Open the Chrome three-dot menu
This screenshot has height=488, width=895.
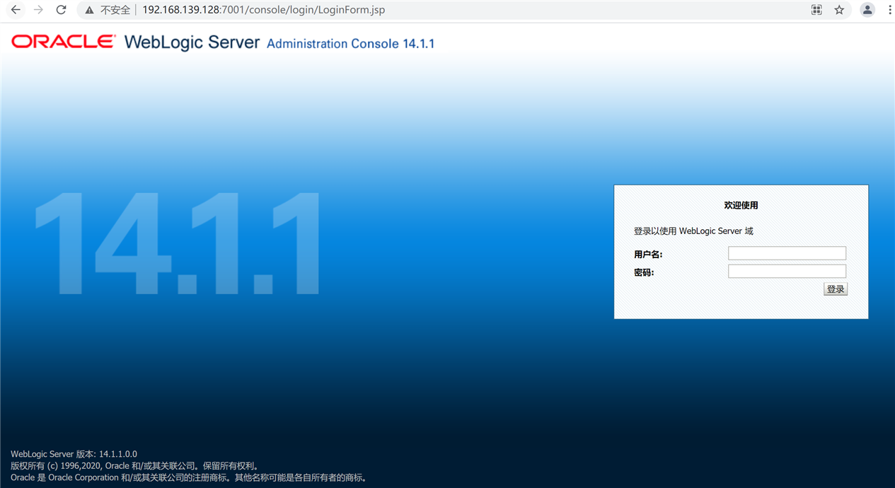click(889, 10)
